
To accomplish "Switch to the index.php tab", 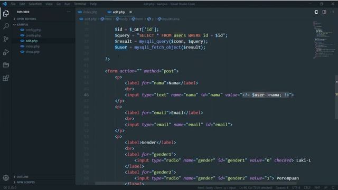I will 88,12.
